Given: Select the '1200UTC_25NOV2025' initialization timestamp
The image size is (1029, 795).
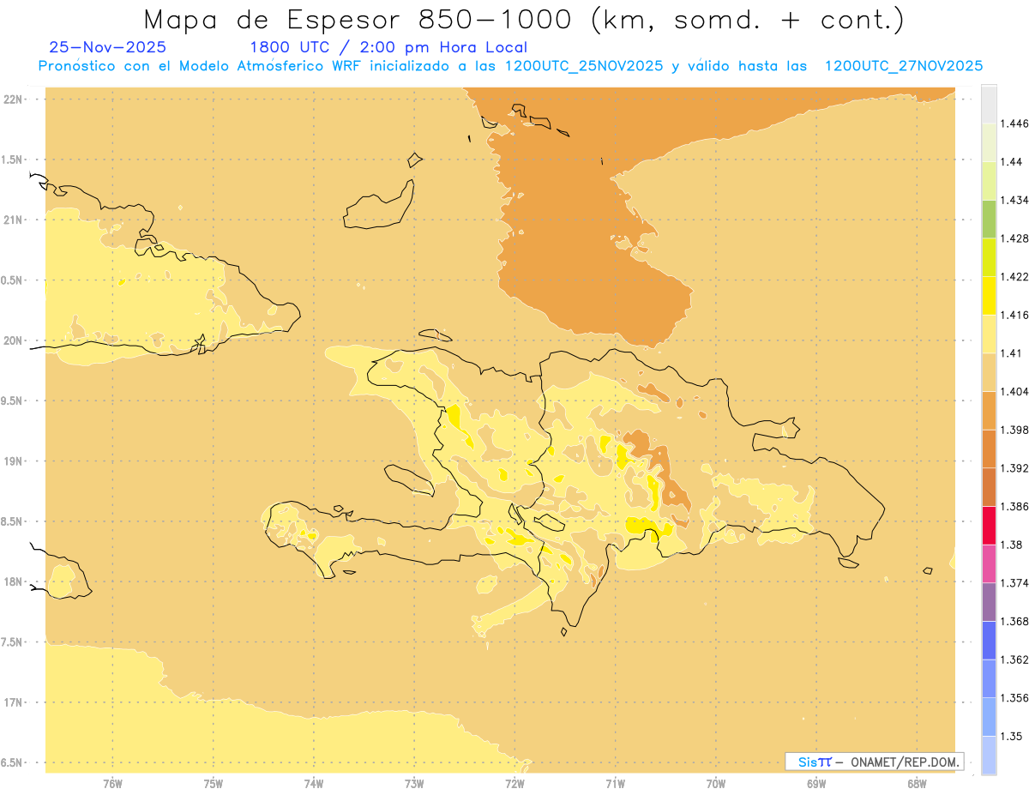Looking at the screenshot, I should [x=584, y=66].
